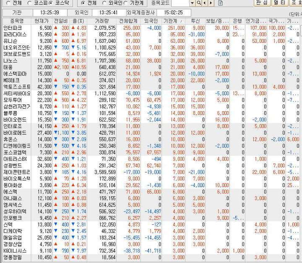302x263 pixels.
Task: Click the document page icon in toolbar
Action: (x=220, y=3)
